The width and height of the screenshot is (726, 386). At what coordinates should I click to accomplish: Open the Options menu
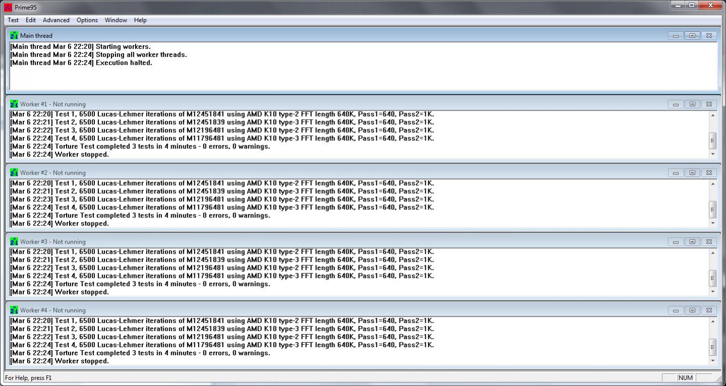point(87,20)
